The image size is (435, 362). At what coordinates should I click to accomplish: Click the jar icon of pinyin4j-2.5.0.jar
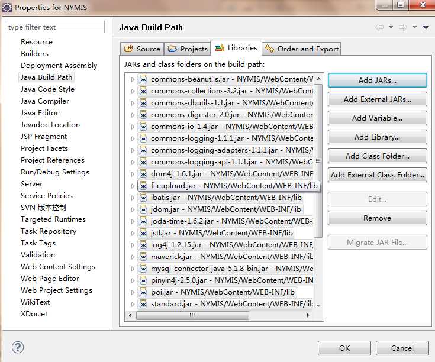click(143, 280)
